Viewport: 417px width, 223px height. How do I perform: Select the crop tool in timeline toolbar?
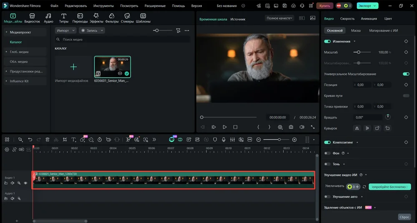(65, 140)
